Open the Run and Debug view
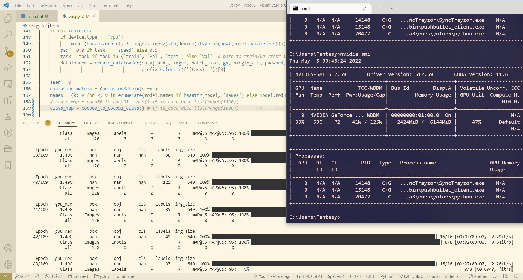This screenshot has height=280, width=523. 8,67
